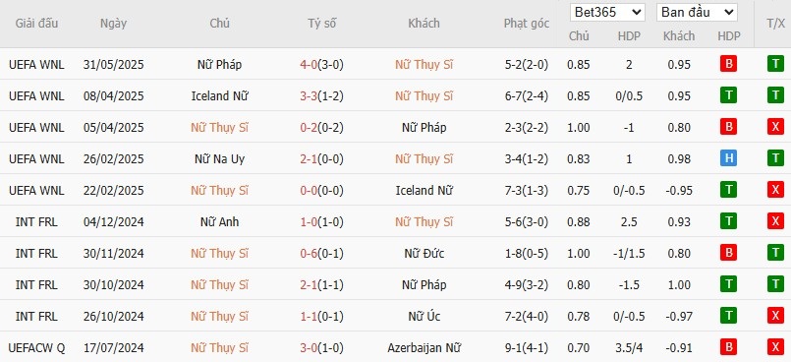Click green T over/under badge for 31/05/2025 match
The height and width of the screenshot is (362, 791).
[775, 64]
